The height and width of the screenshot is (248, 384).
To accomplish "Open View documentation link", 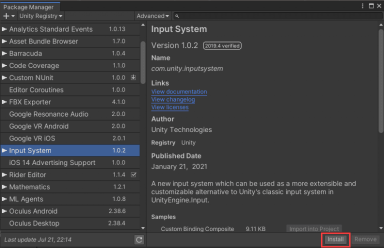I will pos(179,91).
